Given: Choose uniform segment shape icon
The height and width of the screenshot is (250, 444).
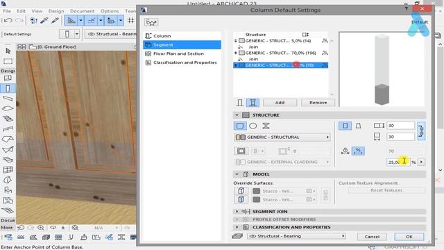Looking at the screenshot, I should coord(345,126).
